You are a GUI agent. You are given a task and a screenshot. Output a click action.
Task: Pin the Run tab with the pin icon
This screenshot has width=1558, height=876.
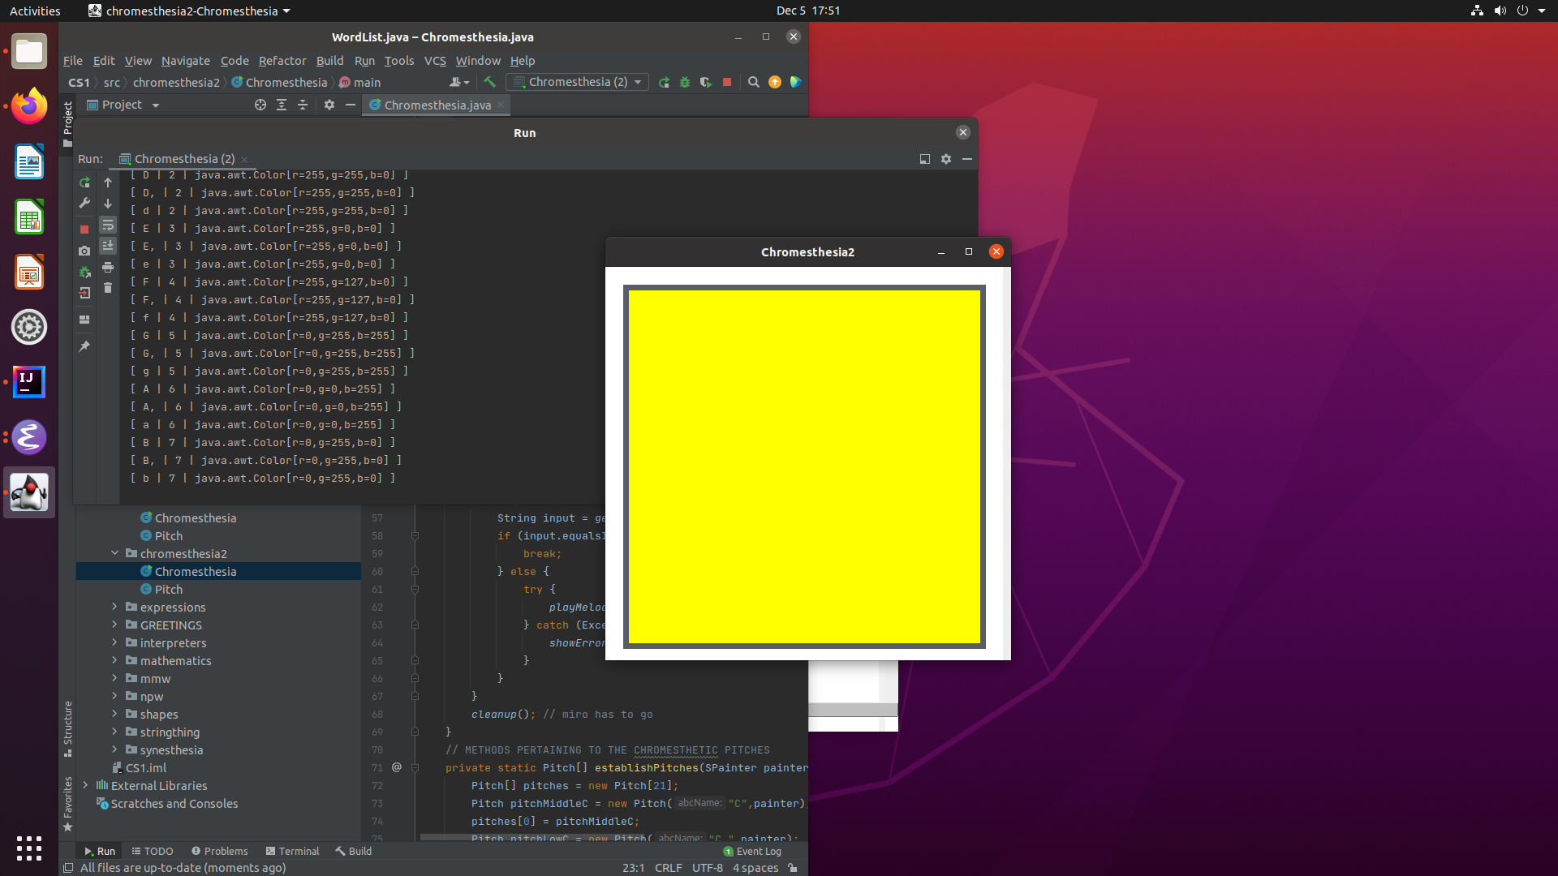(x=84, y=346)
